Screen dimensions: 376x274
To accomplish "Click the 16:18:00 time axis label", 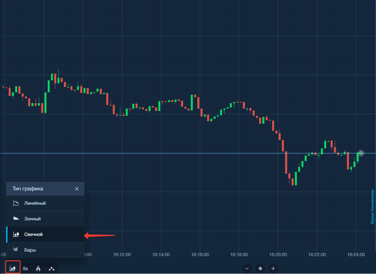I will click(239, 254).
